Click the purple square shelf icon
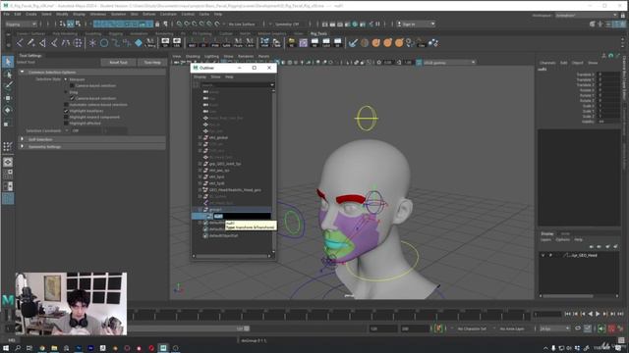This screenshot has width=629, height=353. coord(304,43)
